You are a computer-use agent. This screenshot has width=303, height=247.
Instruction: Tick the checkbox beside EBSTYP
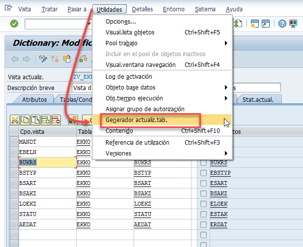(203, 173)
